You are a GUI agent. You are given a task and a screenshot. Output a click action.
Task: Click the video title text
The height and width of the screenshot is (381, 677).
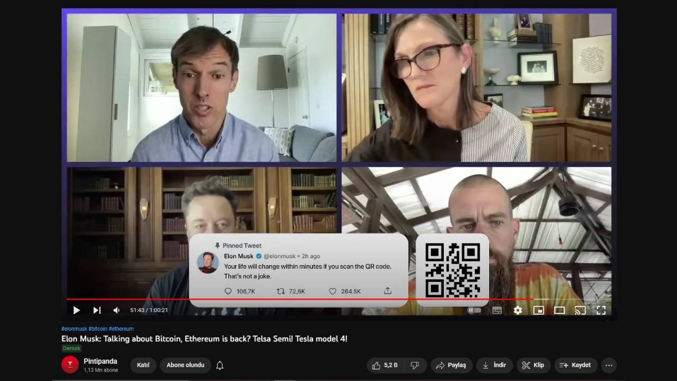coord(204,339)
